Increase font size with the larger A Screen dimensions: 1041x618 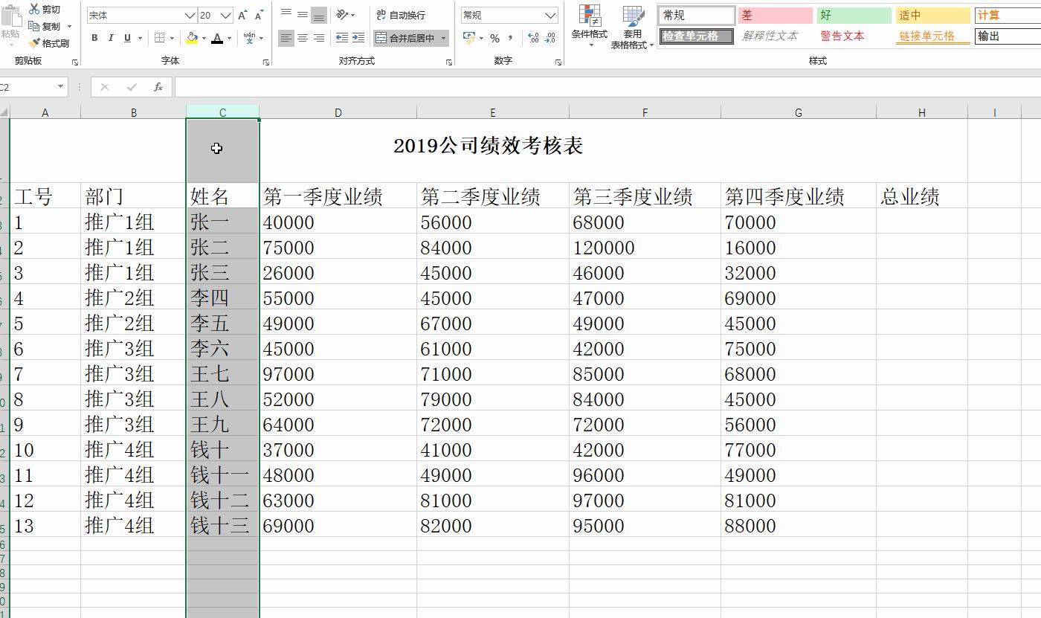coord(243,15)
